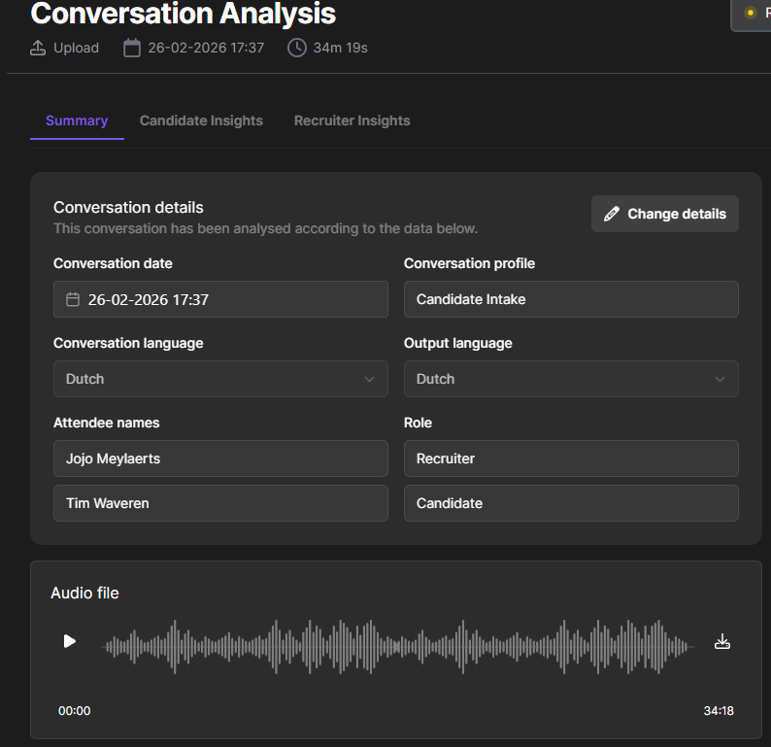
Task: Click calendar icon in Conversation date field
Action: [x=73, y=299]
